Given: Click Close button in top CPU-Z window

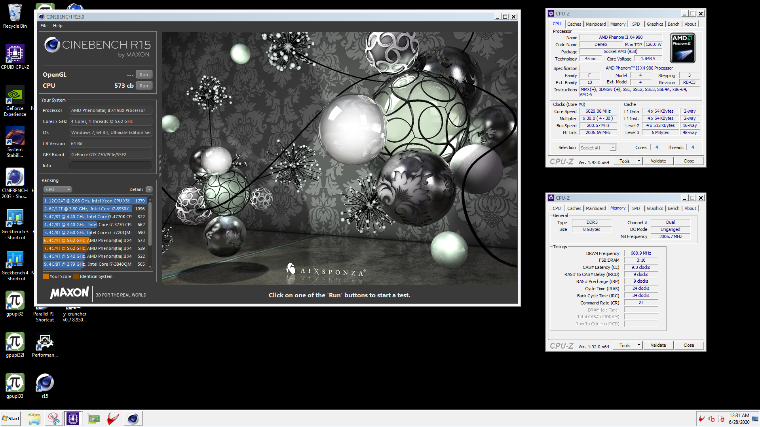Looking at the screenshot, I should pos(688,161).
